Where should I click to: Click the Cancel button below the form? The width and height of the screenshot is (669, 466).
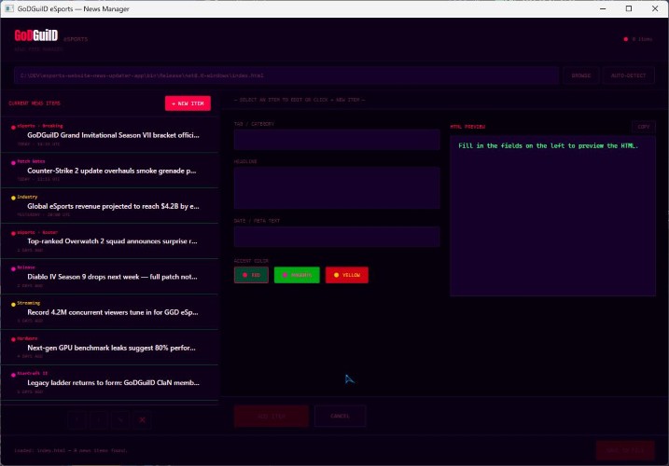click(x=340, y=416)
